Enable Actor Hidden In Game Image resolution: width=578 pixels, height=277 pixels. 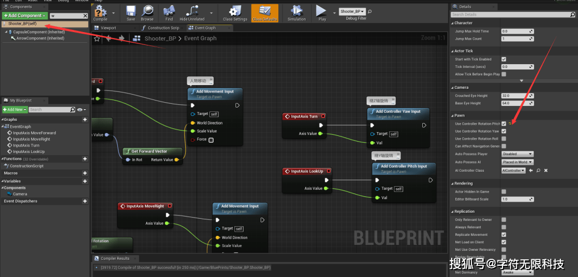[x=504, y=191]
